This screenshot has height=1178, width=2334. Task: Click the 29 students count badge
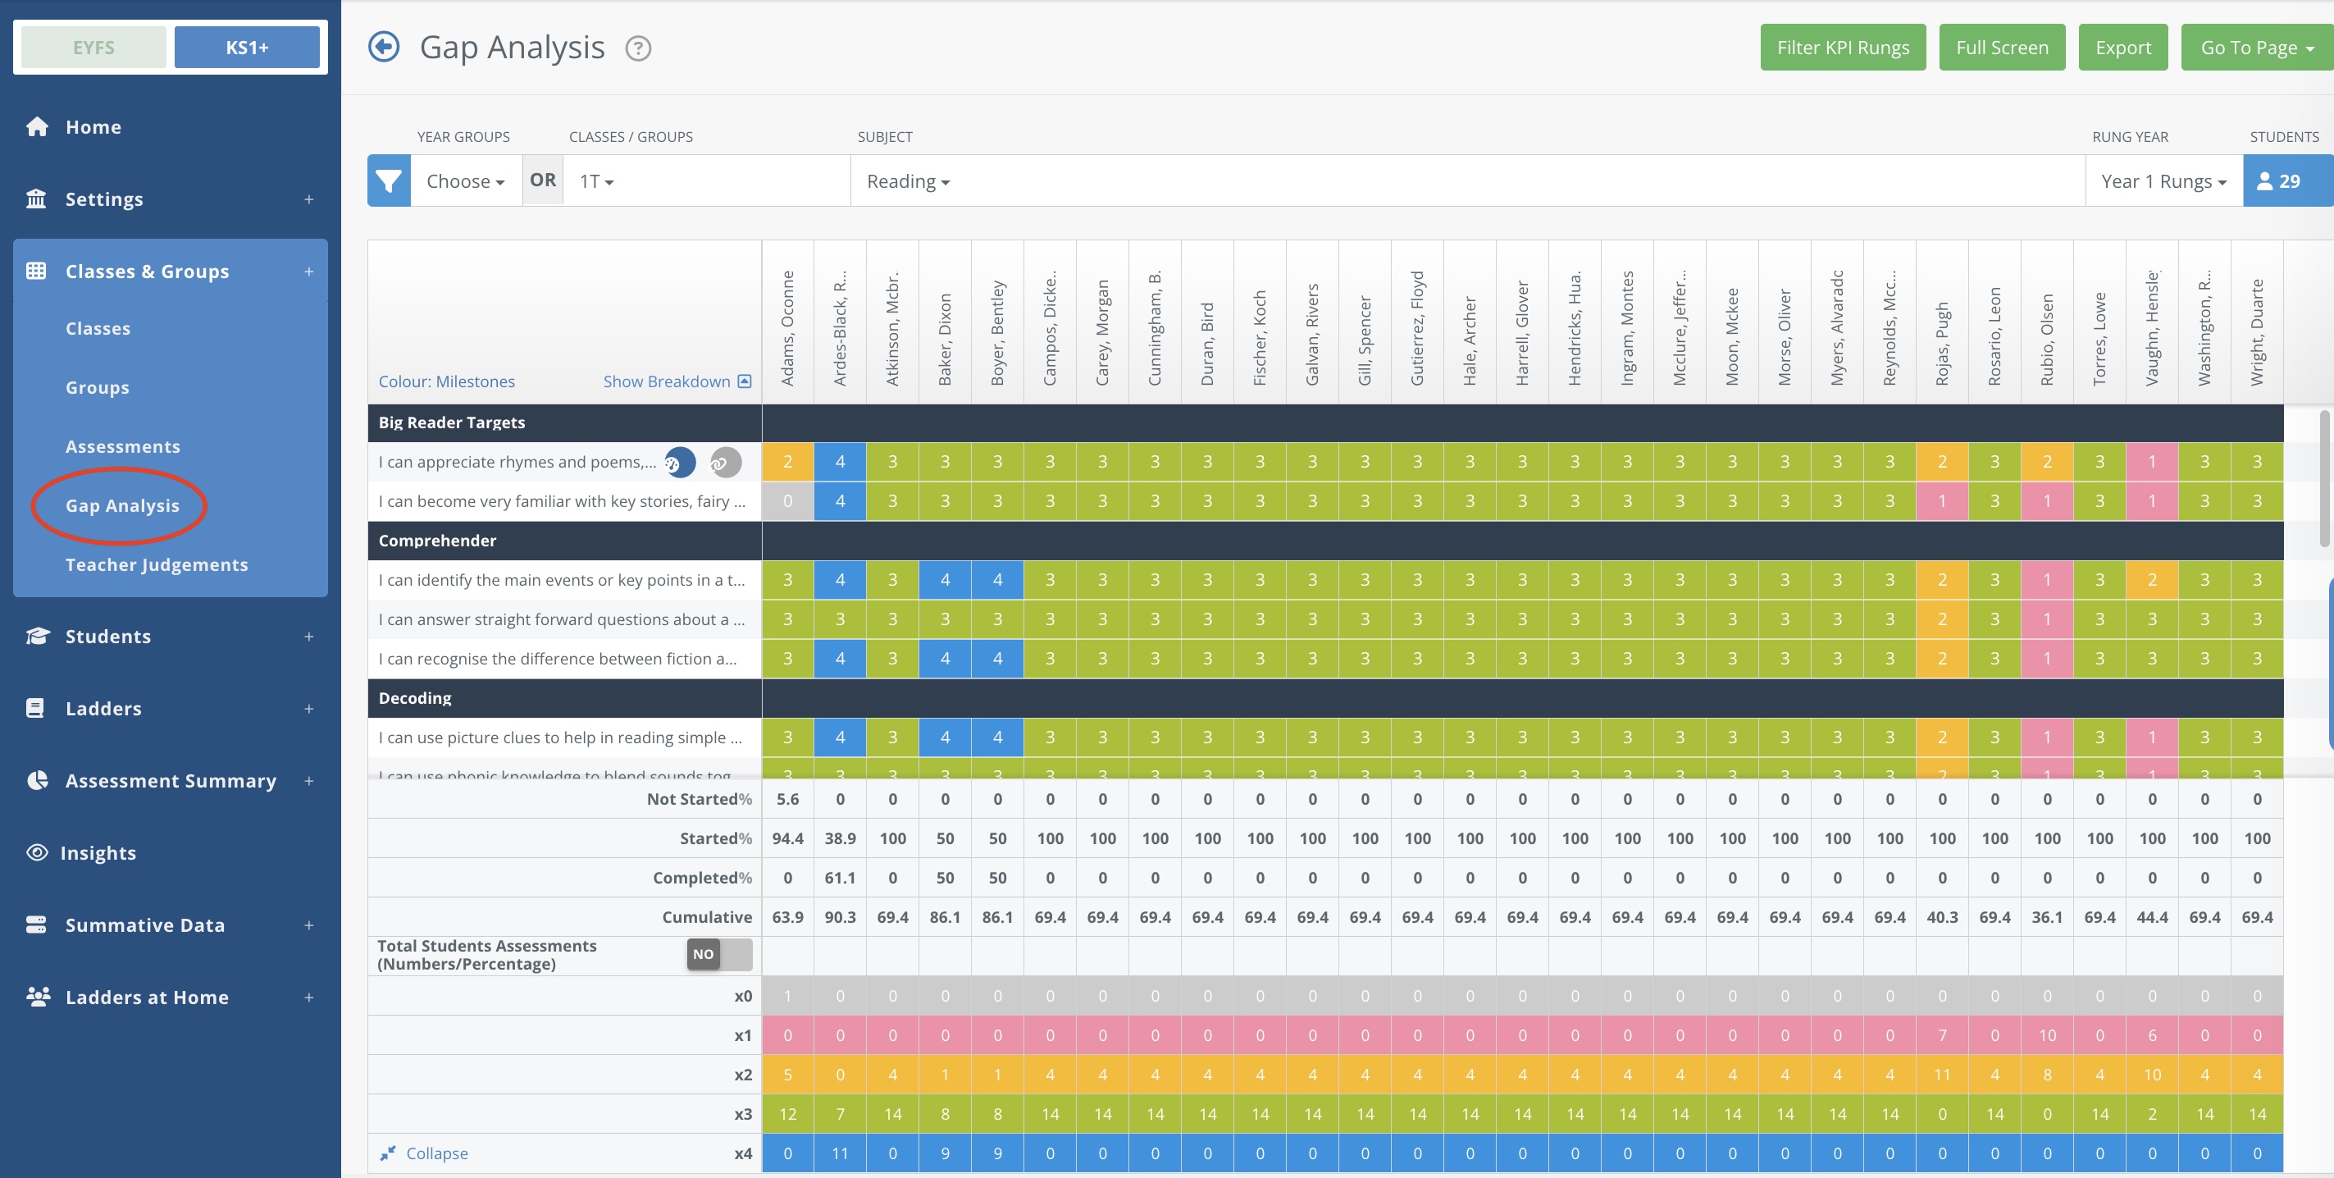coord(2287,181)
